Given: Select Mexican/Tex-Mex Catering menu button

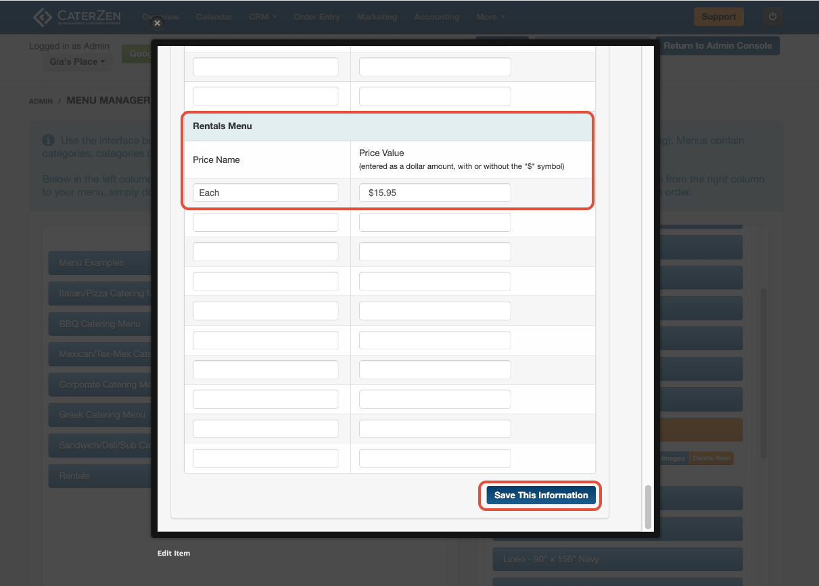Looking at the screenshot, I should click(99, 354).
